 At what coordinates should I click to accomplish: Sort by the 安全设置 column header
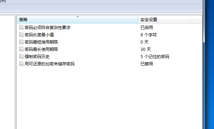pyautogui.click(x=164, y=19)
